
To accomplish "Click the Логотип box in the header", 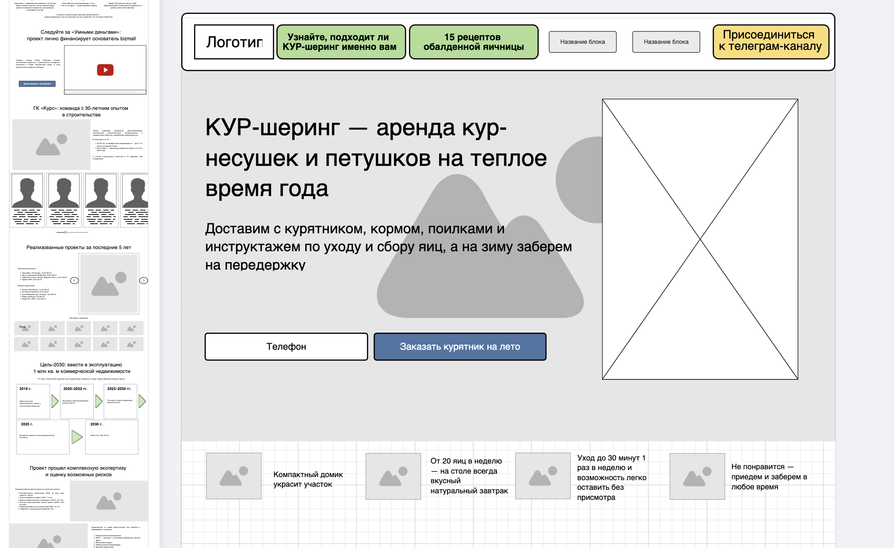I will point(234,42).
